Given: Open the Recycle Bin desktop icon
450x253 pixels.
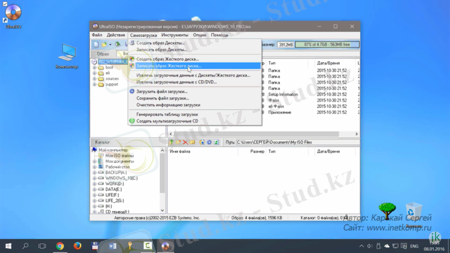Looking at the screenshot, I should click(x=413, y=211).
